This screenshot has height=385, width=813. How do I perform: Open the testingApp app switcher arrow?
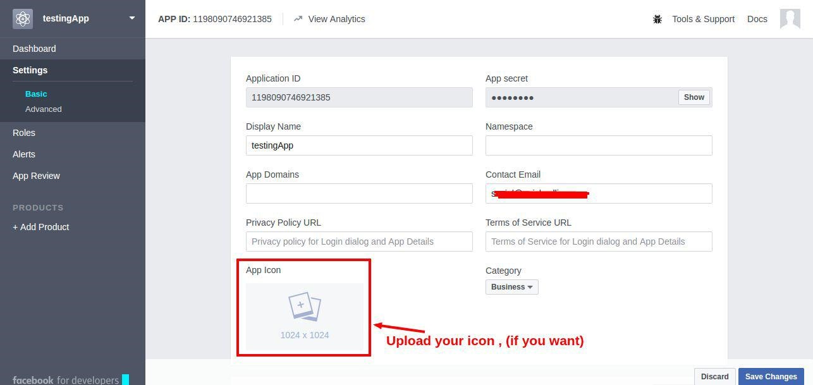(131, 18)
